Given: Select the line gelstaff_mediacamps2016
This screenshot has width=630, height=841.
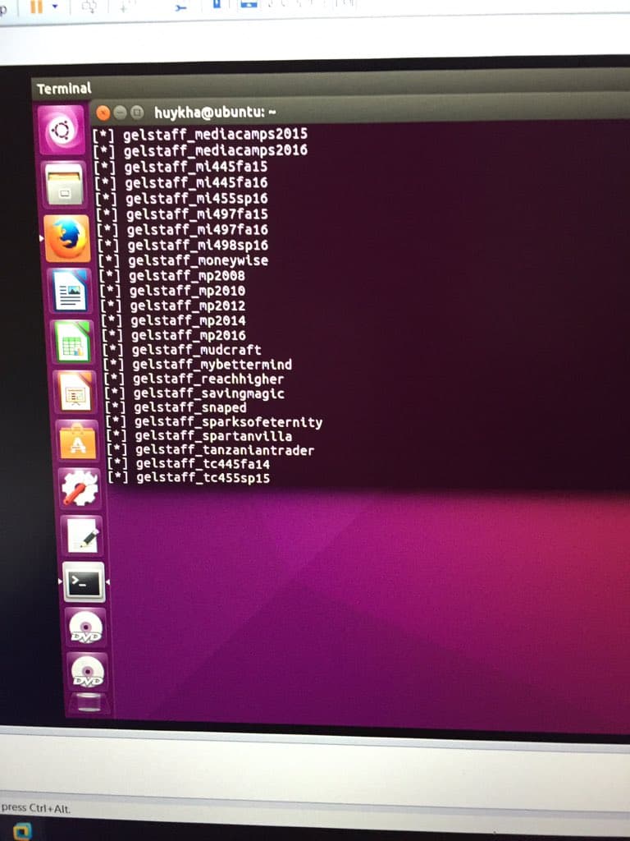Looking at the screenshot, I should click(216, 150).
